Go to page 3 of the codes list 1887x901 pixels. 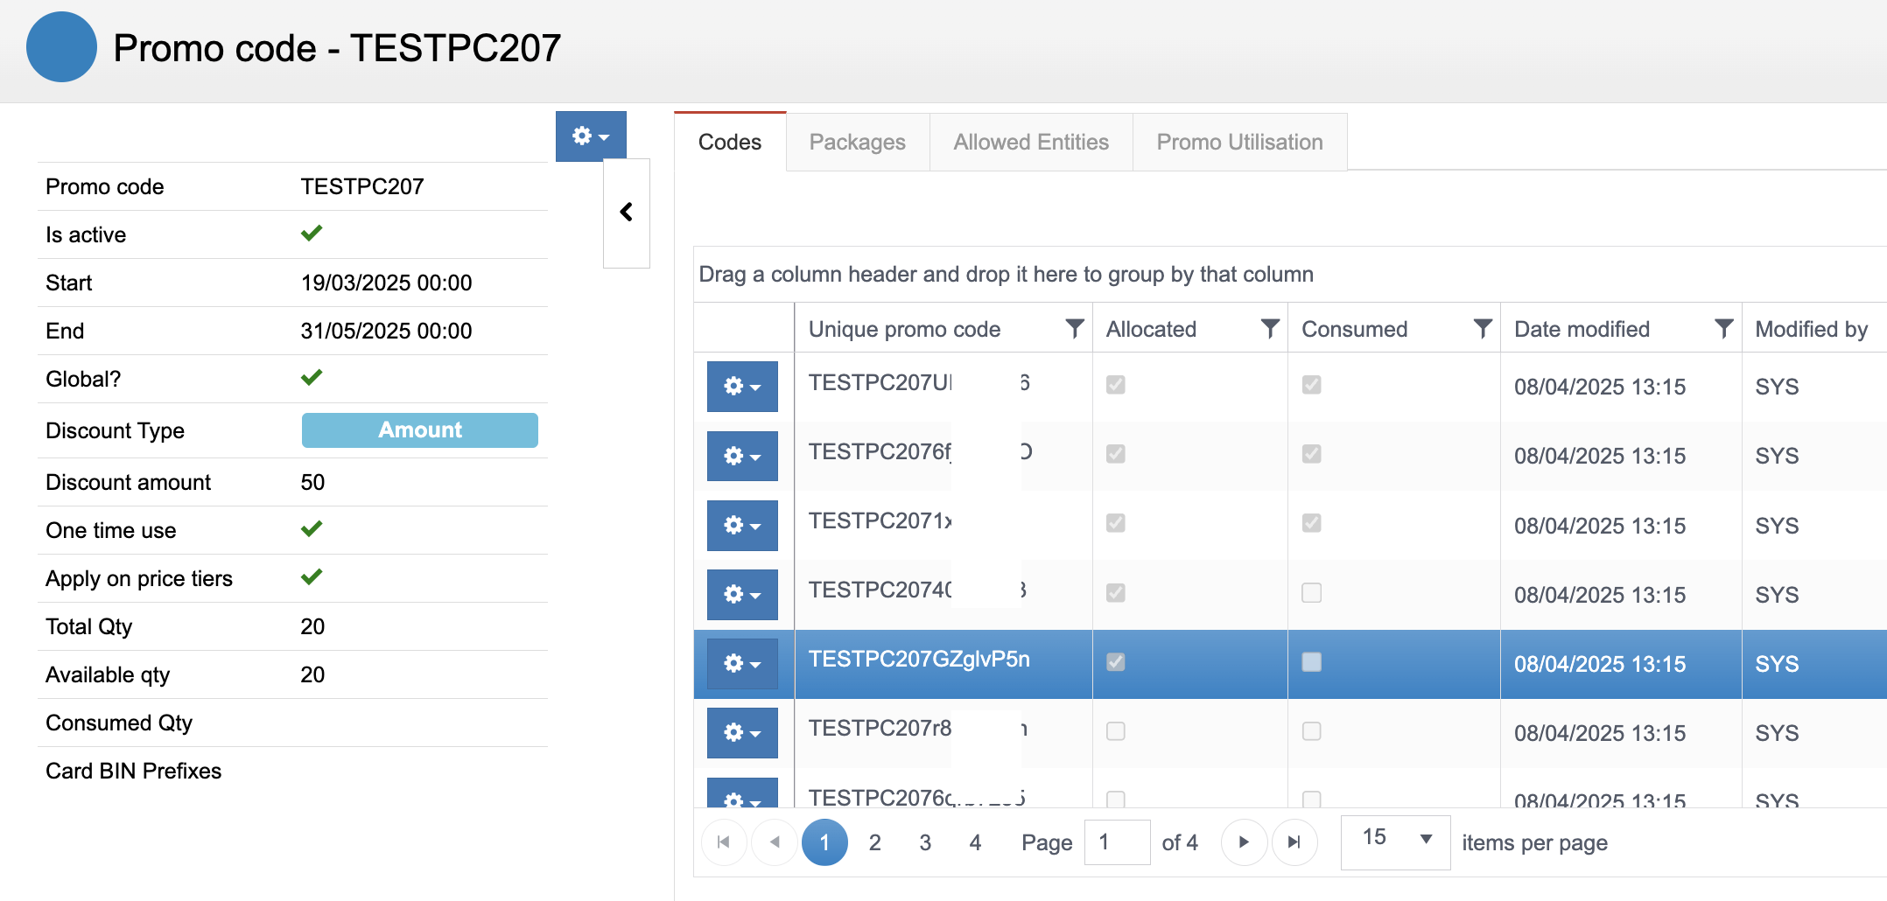tap(925, 842)
